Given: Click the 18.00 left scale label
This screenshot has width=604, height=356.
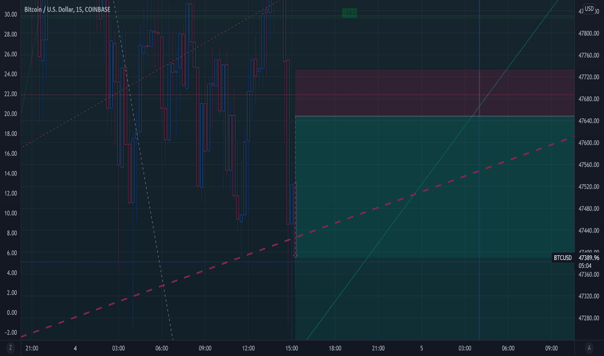Looking at the screenshot, I should 10,134.
